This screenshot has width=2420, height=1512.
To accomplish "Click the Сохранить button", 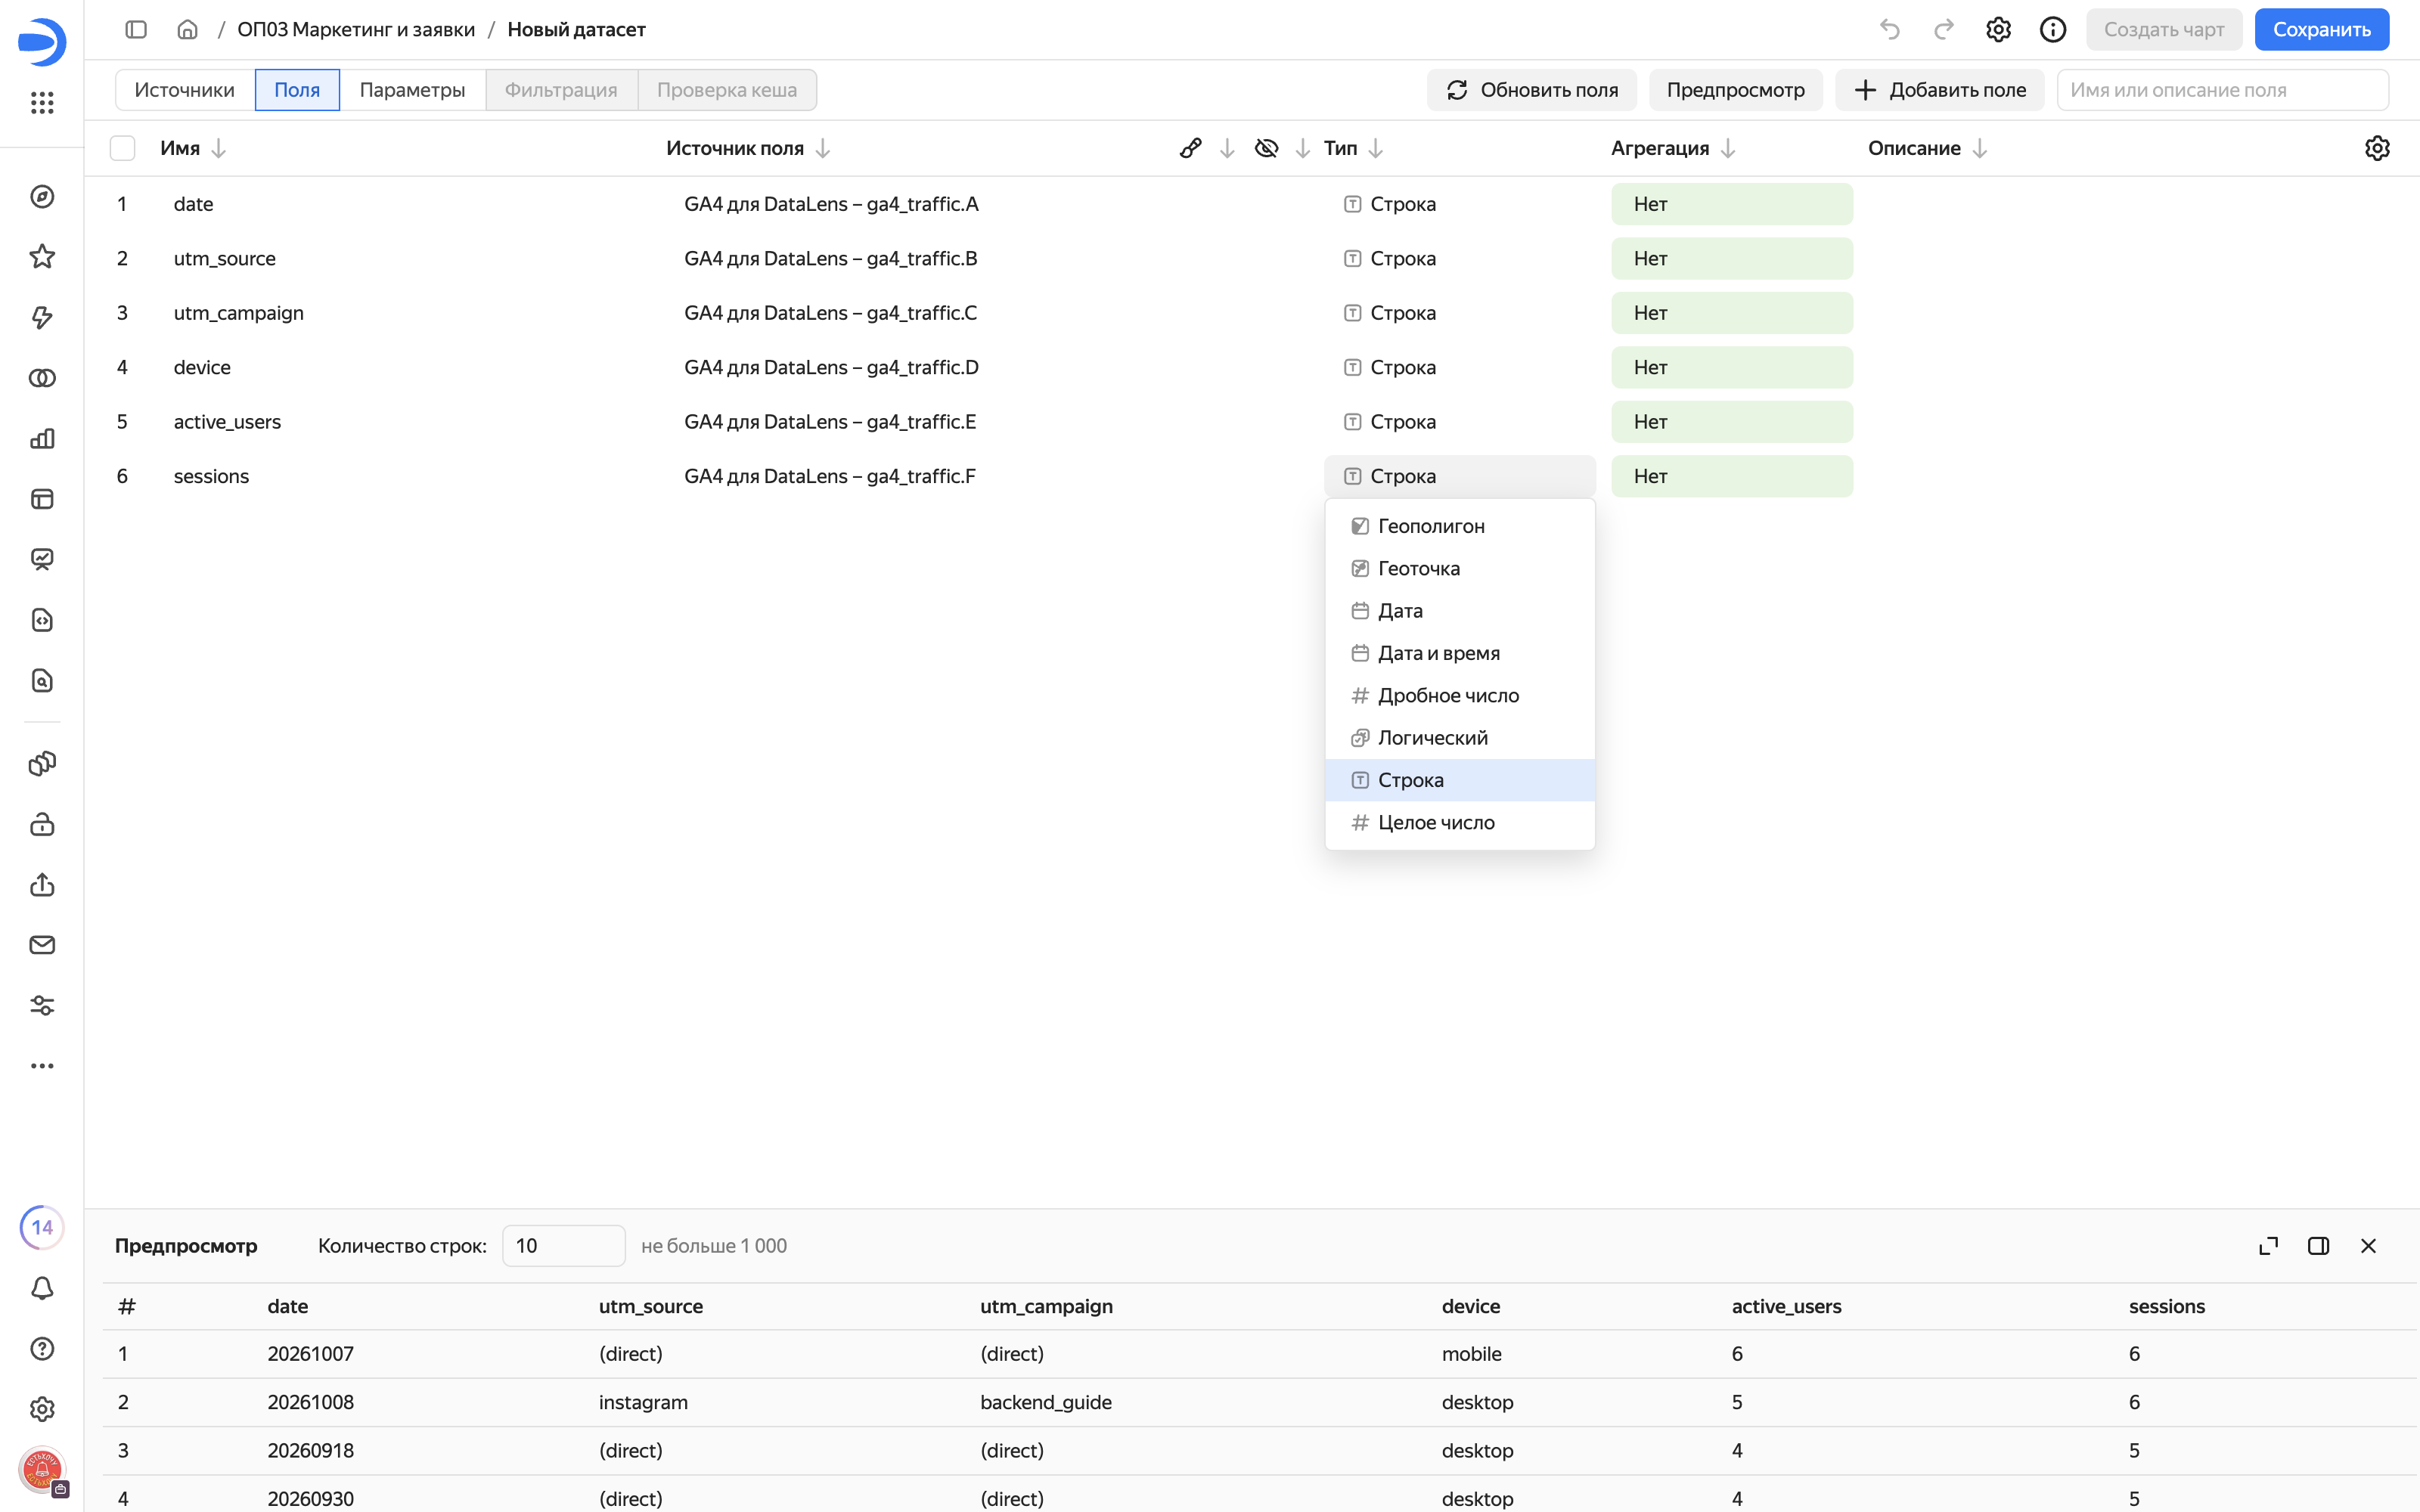I will (x=2321, y=30).
